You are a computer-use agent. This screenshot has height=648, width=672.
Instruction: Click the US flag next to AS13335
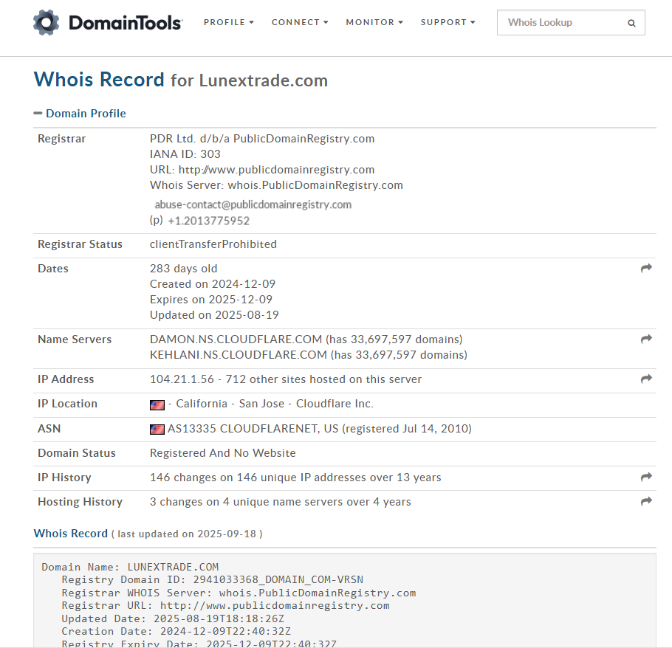pos(157,429)
